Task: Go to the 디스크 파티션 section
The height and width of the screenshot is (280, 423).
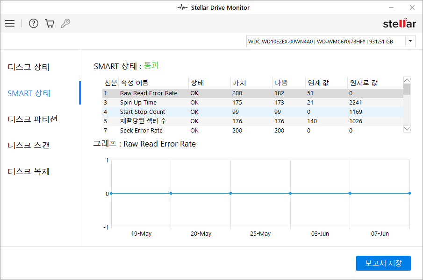Action: 33,119
